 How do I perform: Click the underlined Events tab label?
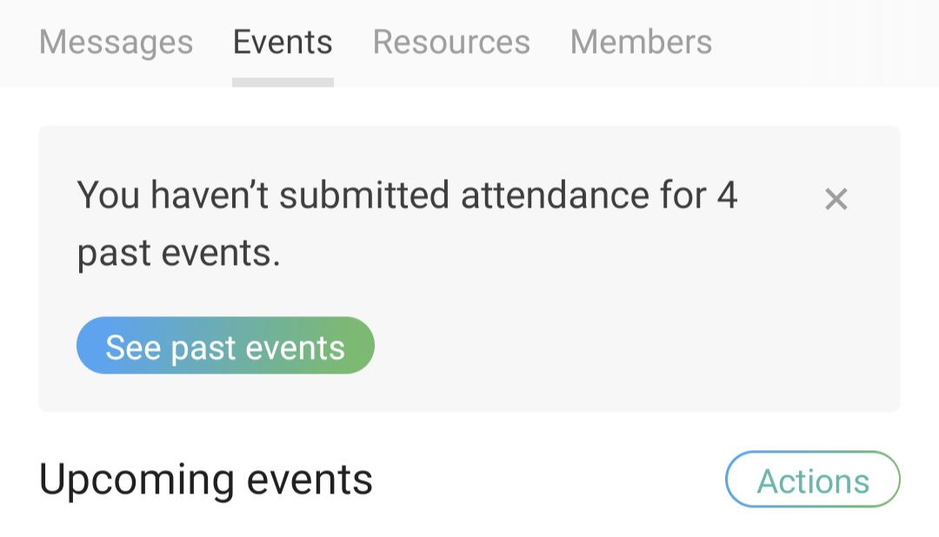point(283,42)
